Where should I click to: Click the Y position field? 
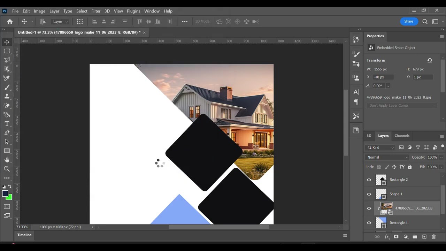423,77
